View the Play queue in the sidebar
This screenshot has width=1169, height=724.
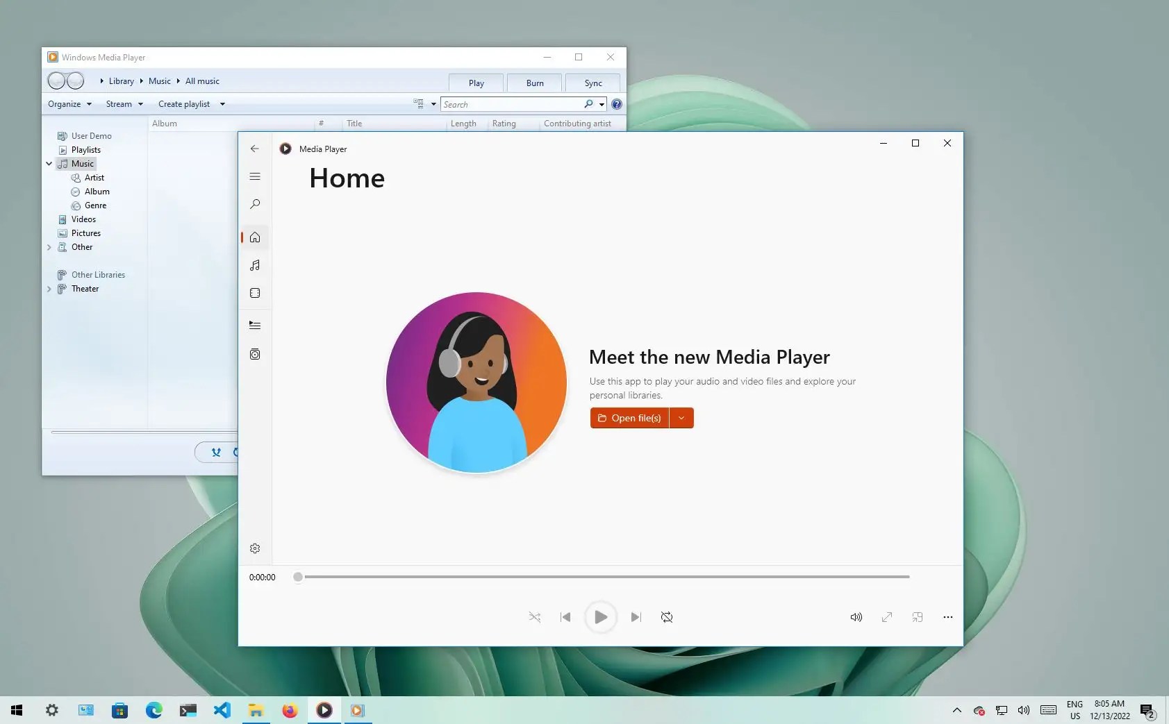[255, 324]
